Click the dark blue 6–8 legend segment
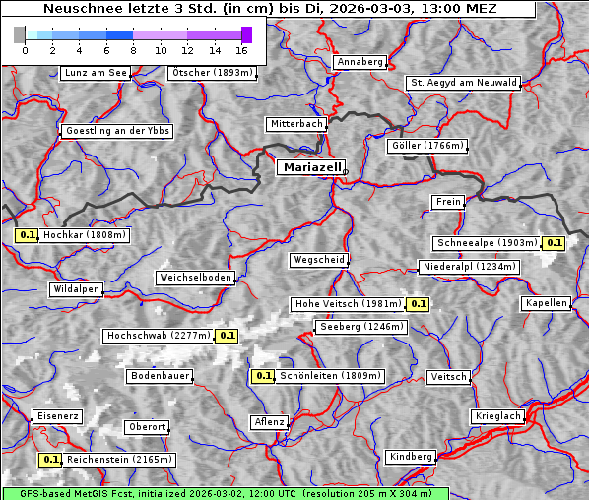 point(120,35)
